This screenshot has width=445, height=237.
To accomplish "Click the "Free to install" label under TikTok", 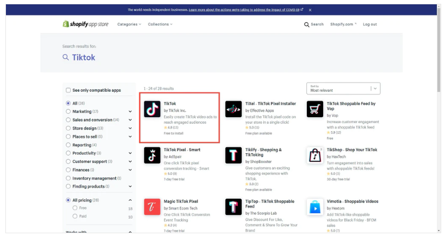I will [x=173, y=133].
